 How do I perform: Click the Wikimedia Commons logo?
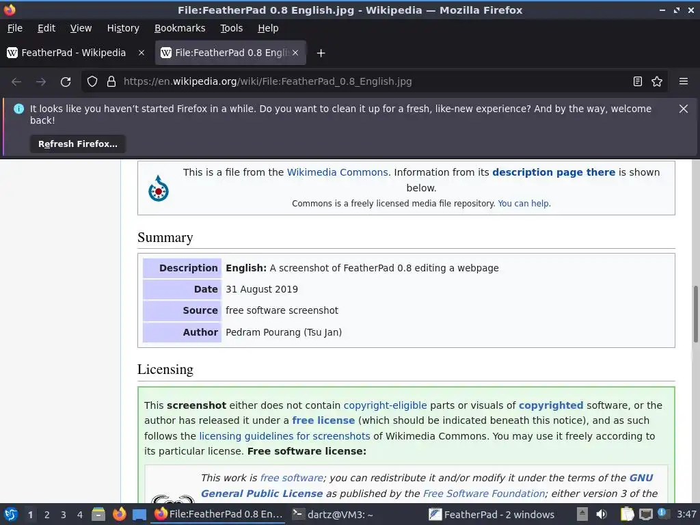coord(159,188)
